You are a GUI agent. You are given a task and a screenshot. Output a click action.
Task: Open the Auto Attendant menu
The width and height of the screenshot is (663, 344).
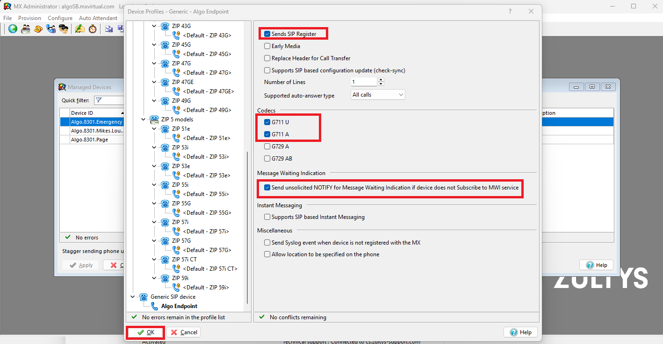(x=98, y=18)
